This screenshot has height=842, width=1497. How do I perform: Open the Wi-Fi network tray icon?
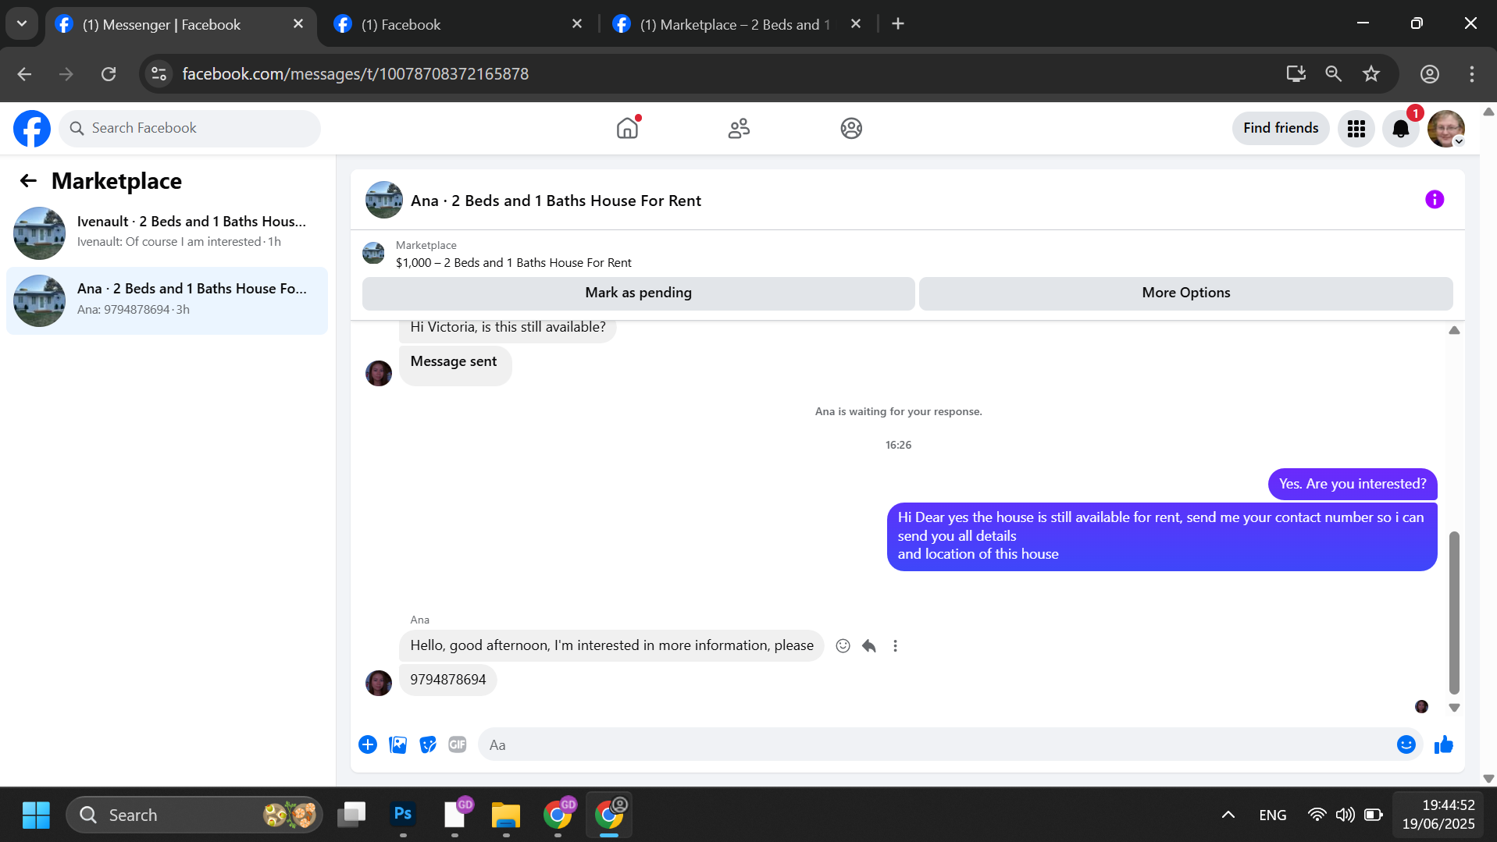tap(1317, 815)
